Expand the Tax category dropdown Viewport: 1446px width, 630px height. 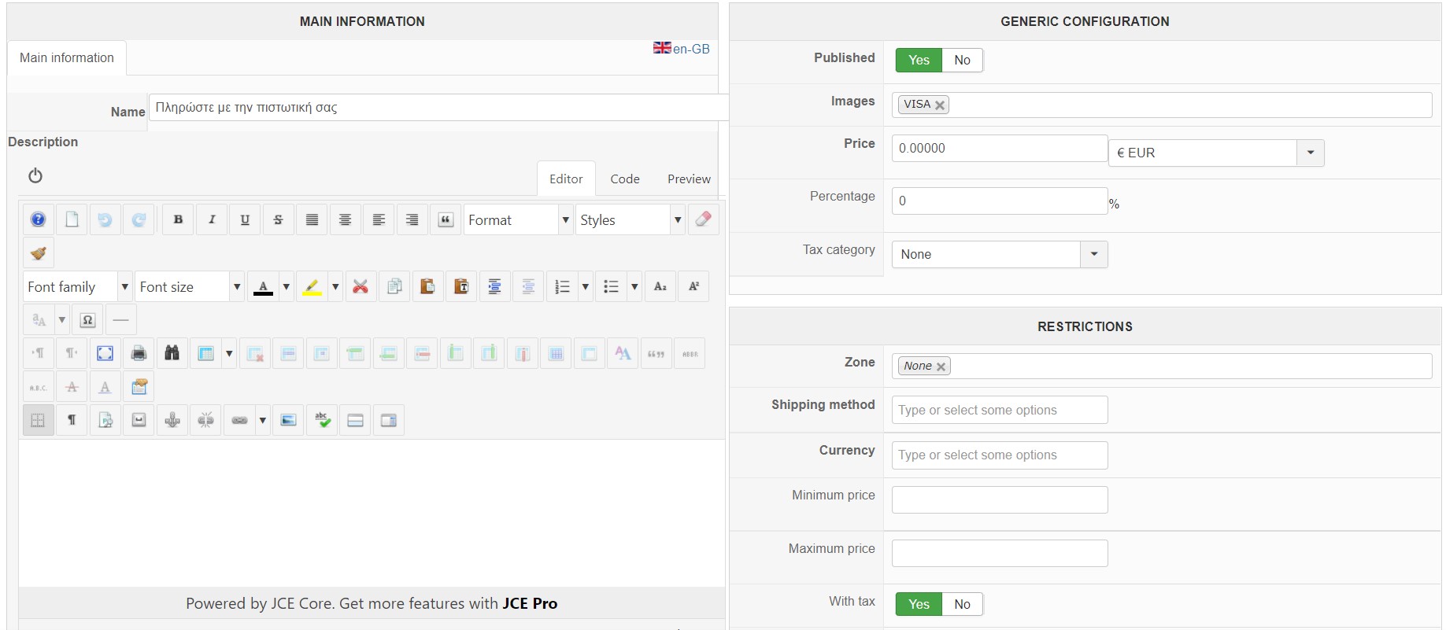(1093, 254)
